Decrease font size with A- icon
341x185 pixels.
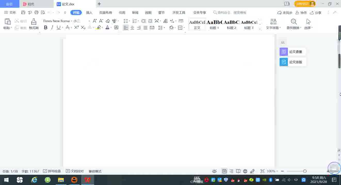click(x=101, y=21)
